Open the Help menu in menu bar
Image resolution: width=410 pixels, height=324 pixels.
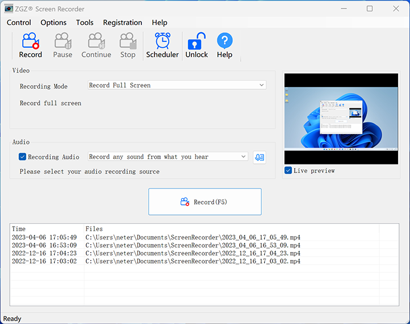tap(160, 23)
